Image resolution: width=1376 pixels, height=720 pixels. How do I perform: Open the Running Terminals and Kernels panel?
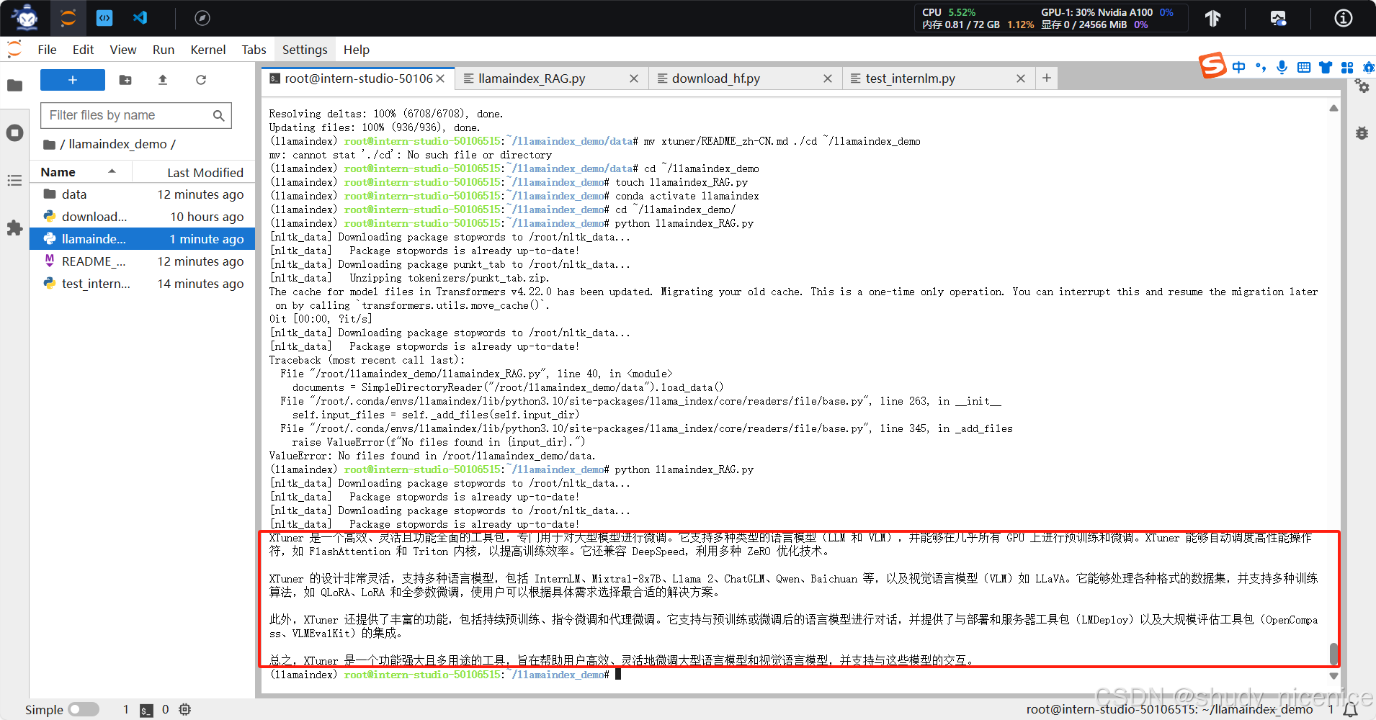tap(14, 132)
